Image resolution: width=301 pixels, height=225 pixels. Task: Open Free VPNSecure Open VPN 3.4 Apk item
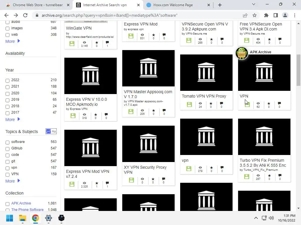[x=261, y=27]
